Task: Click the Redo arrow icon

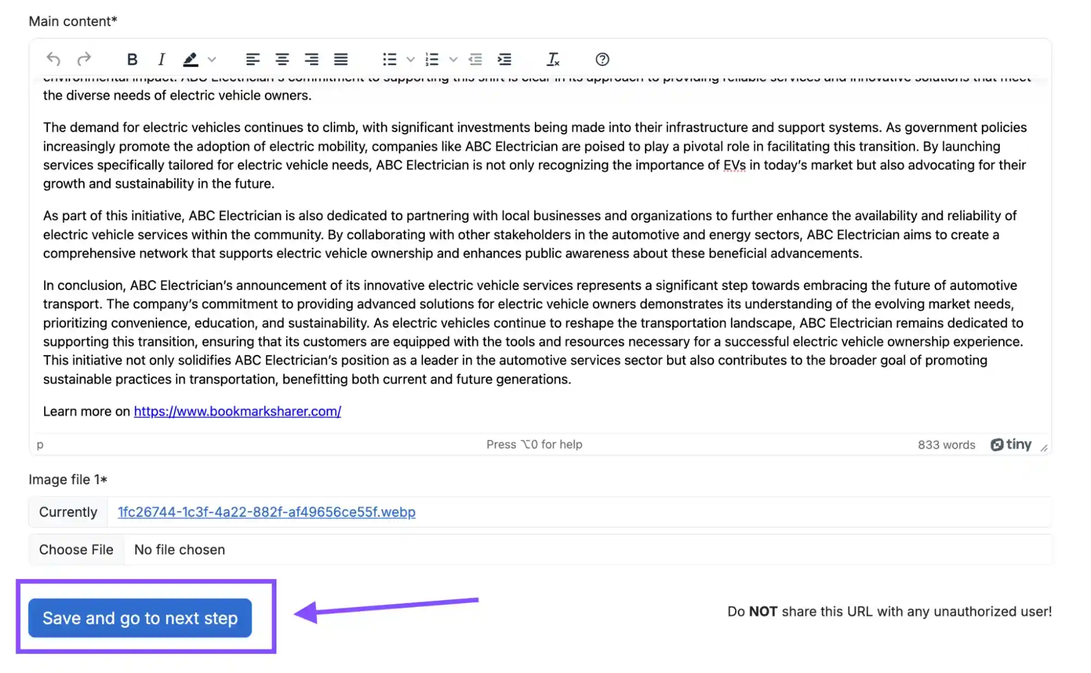Action: pyautogui.click(x=84, y=59)
